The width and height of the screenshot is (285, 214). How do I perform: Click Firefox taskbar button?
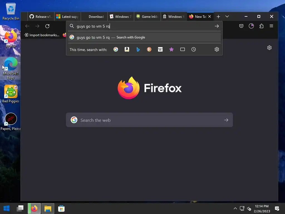coord(34,208)
